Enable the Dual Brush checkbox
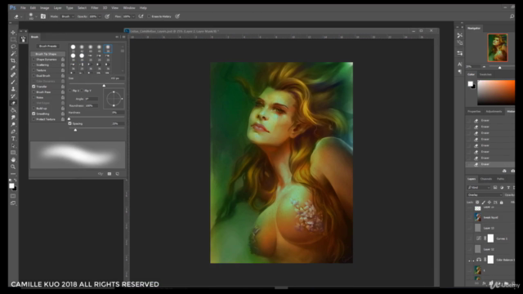 (34, 76)
